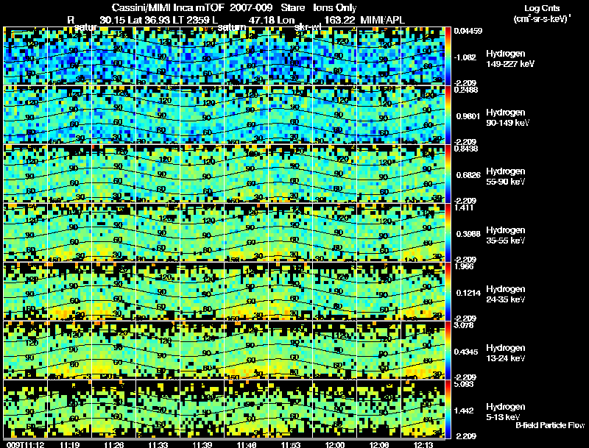Select the "Hydrogen 55-90 keV" label
The width and height of the screenshot is (589, 448).
(506, 177)
